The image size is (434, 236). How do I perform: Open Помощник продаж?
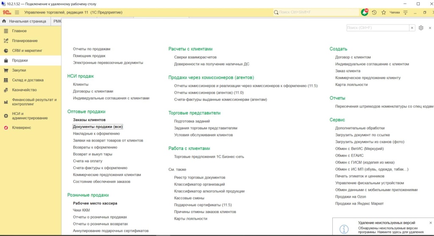click(89, 56)
